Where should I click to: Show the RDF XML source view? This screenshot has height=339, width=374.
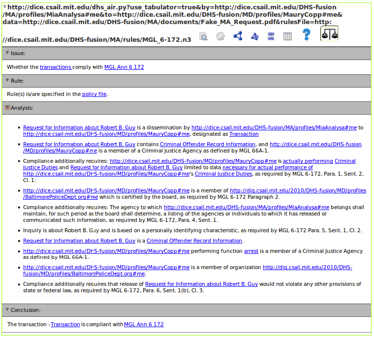click(271, 36)
